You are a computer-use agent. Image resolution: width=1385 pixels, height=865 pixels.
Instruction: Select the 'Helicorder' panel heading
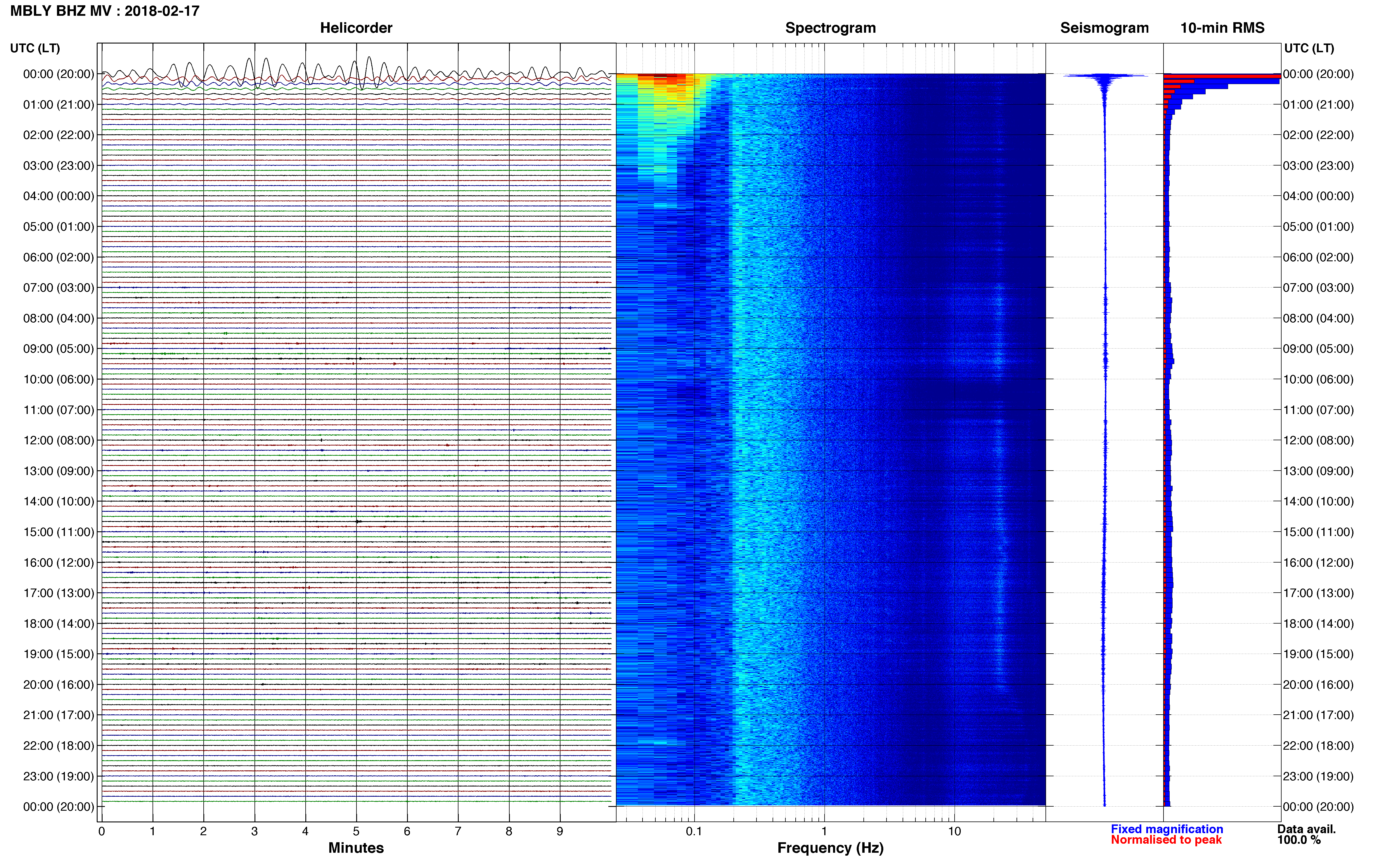356,28
